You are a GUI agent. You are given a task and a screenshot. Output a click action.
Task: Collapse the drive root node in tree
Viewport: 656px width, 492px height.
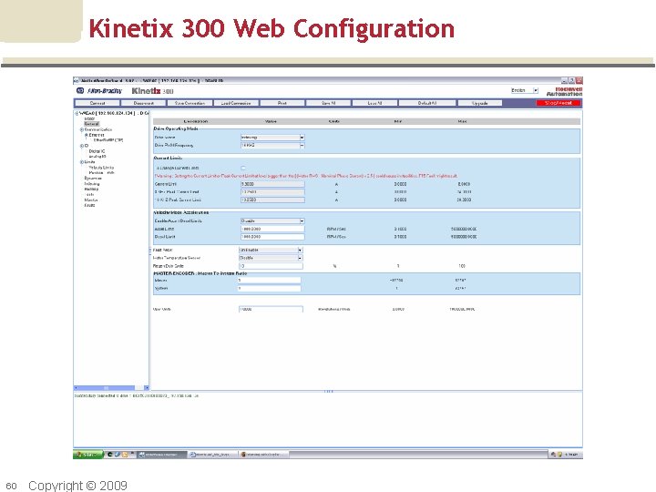(x=77, y=113)
